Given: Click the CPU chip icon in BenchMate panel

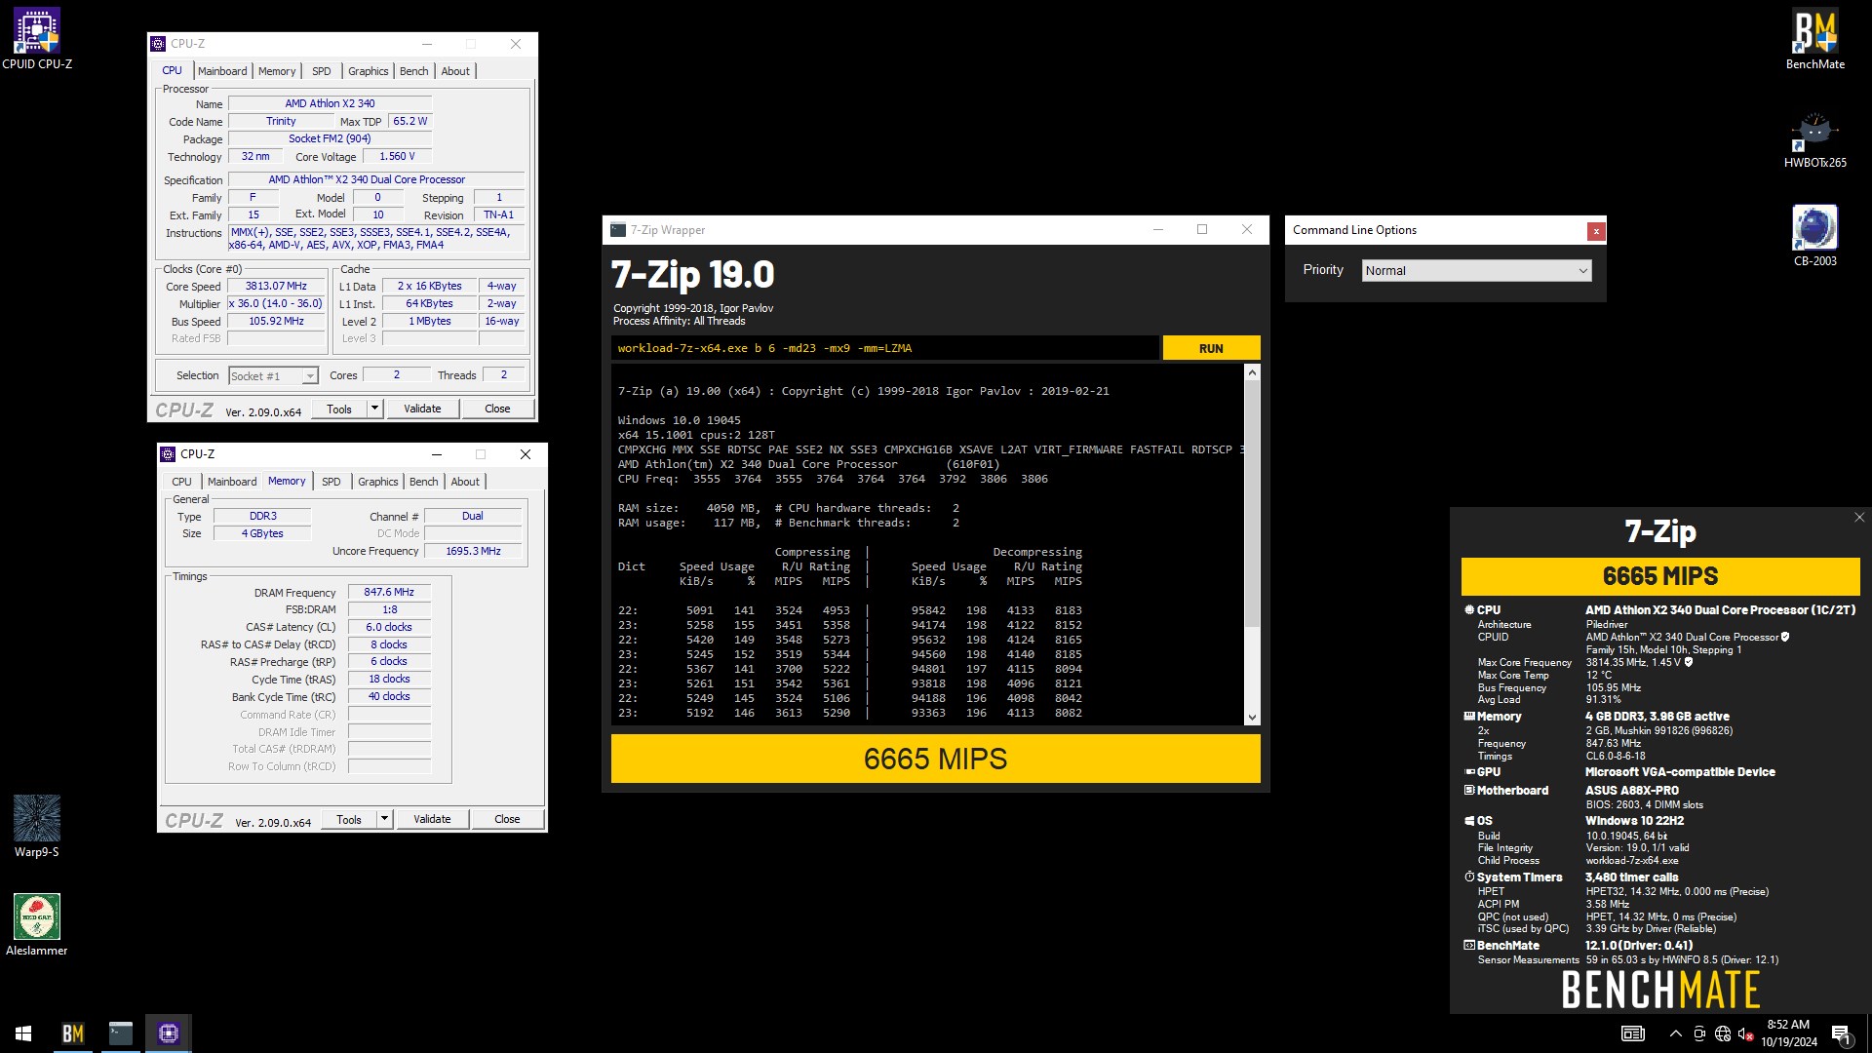Looking at the screenshot, I should 1469,610.
